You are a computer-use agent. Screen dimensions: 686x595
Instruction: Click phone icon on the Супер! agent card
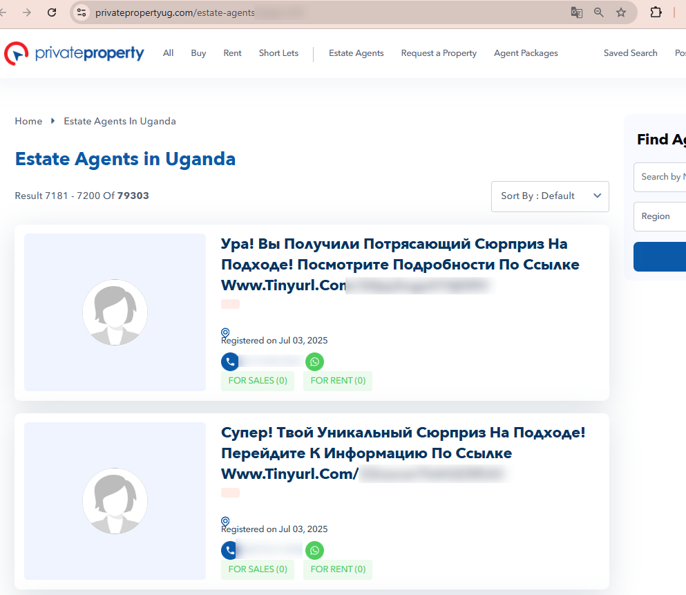click(x=230, y=550)
